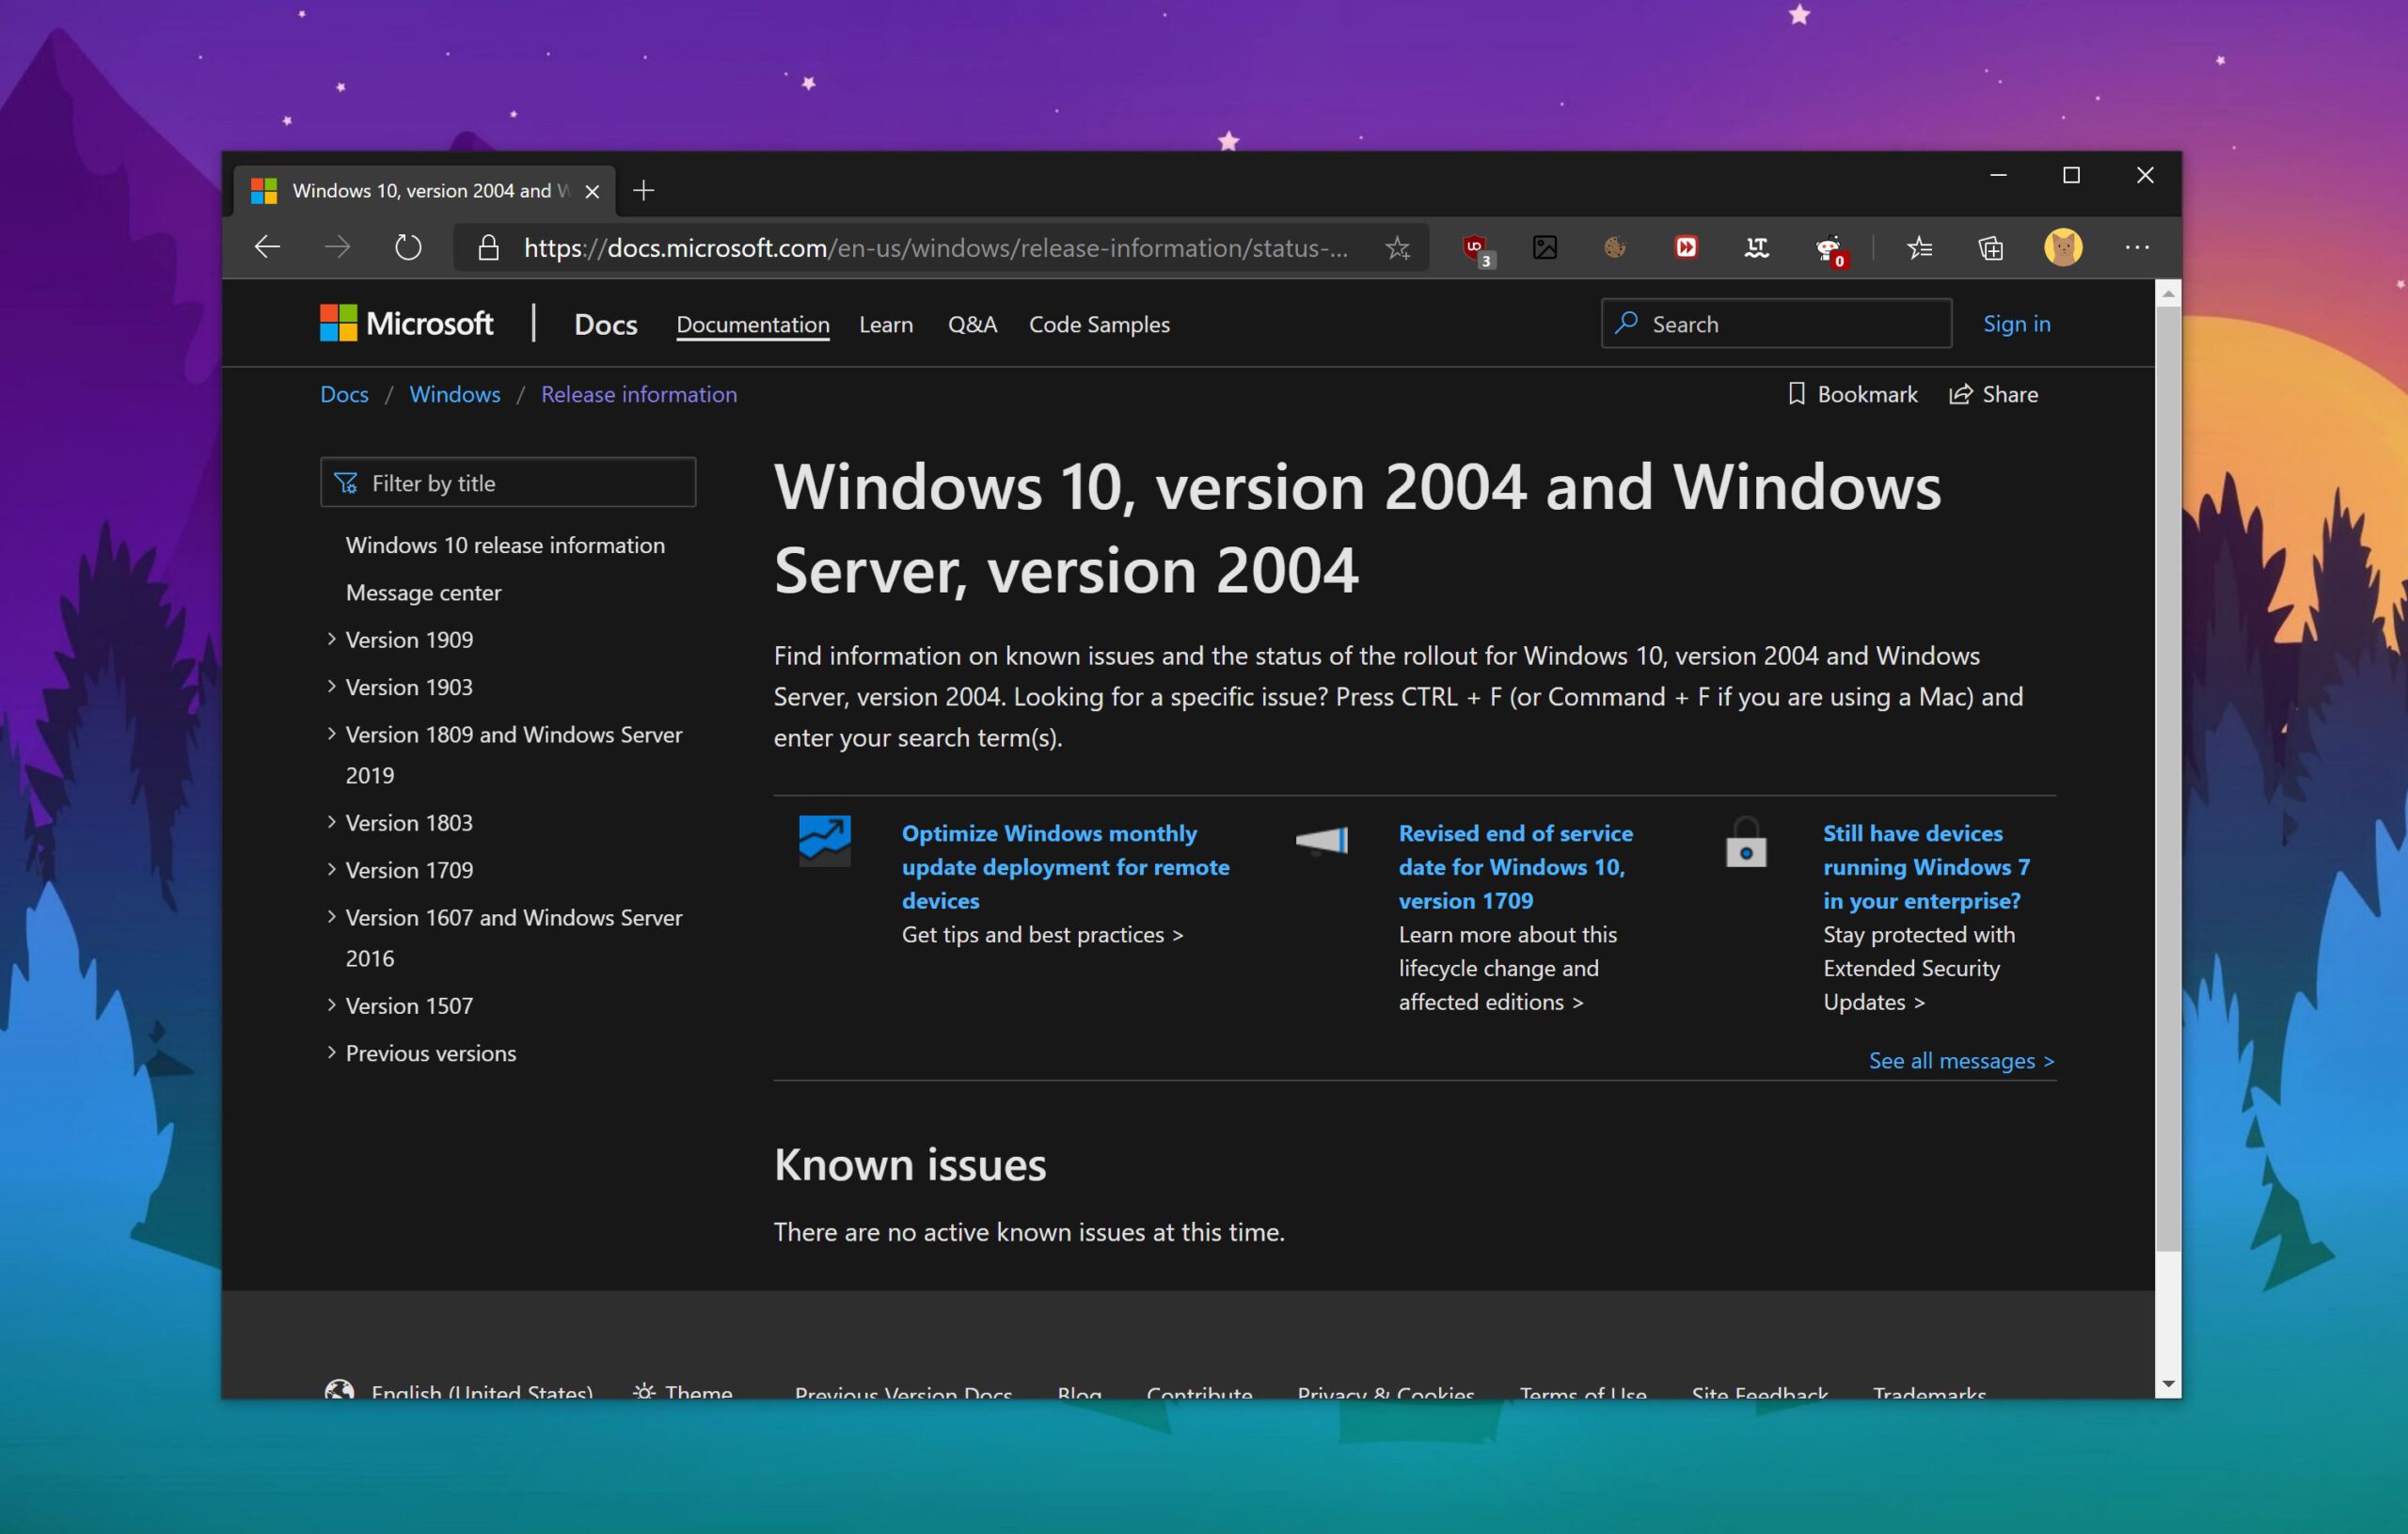Viewport: 2408px width, 1534px height.
Task: Click the Q&A tab
Action: [973, 323]
